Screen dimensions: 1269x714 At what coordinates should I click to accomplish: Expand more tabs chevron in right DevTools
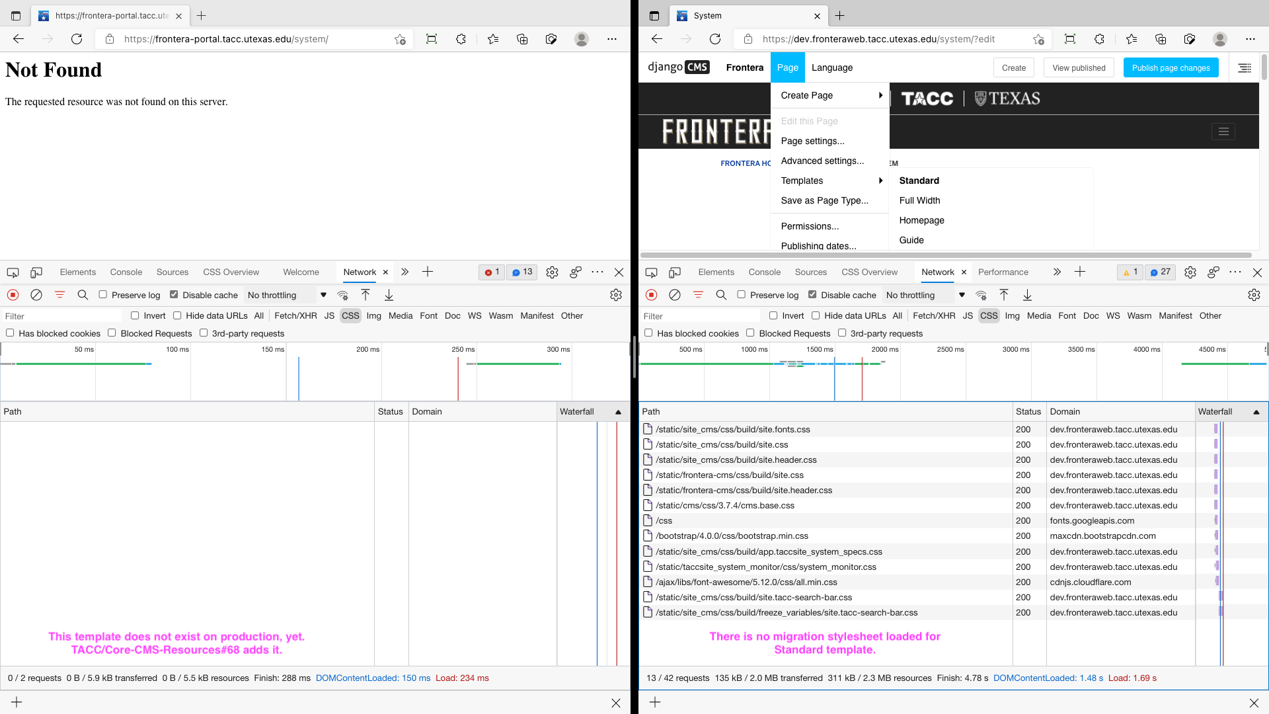point(1057,272)
